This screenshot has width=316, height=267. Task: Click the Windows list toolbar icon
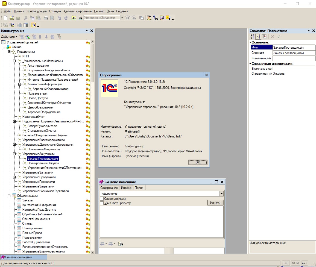142,18
